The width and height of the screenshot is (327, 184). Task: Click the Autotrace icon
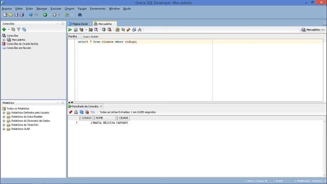[x=90, y=30]
